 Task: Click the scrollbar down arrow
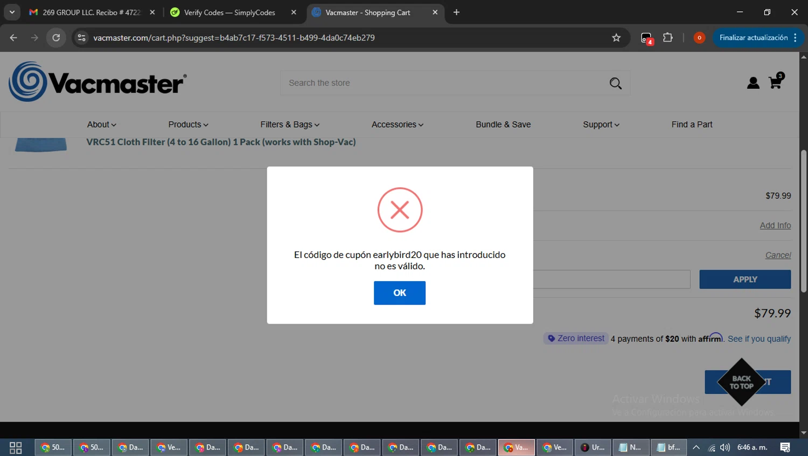pyautogui.click(x=803, y=433)
